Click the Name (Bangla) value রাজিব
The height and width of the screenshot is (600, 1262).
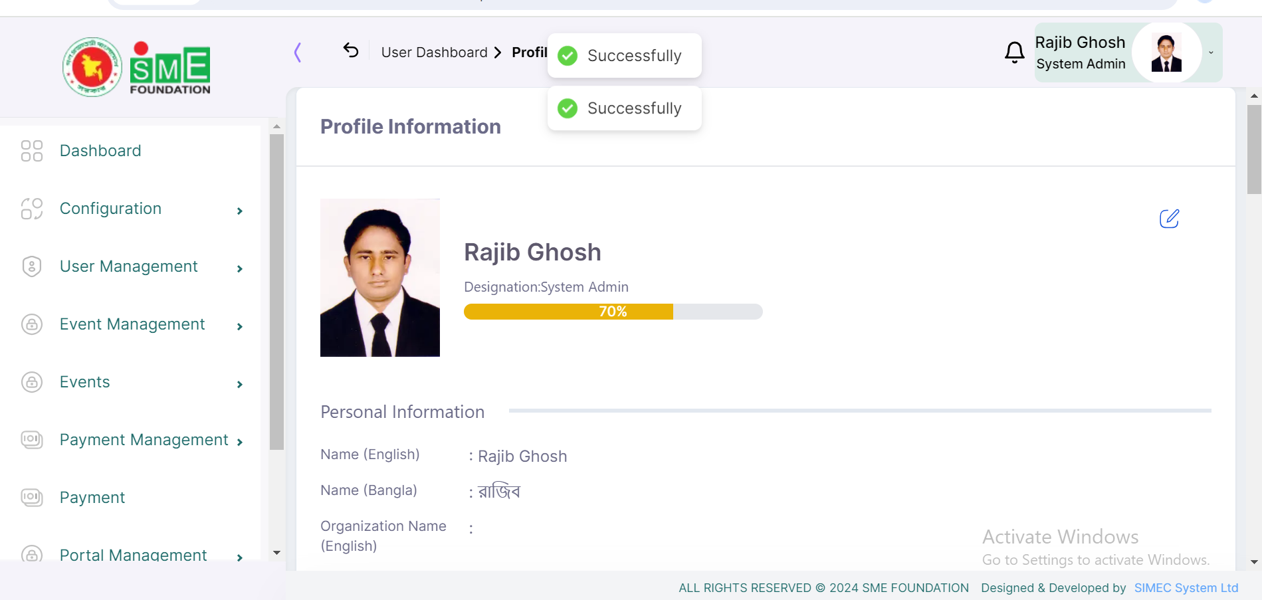pos(499,492)
